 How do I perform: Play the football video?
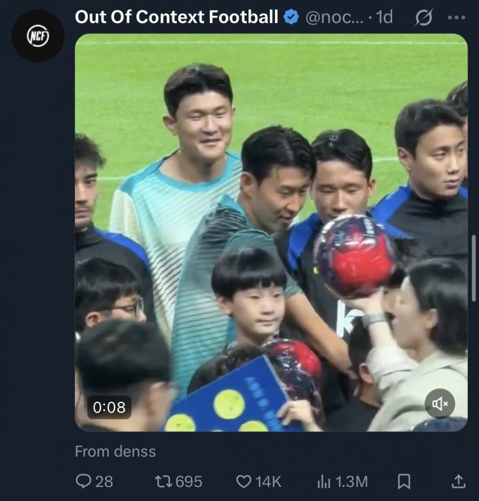coord(271,232)
